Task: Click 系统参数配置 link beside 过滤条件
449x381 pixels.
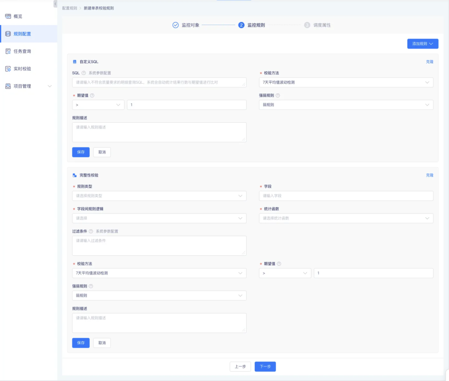Action: point(107,231)
